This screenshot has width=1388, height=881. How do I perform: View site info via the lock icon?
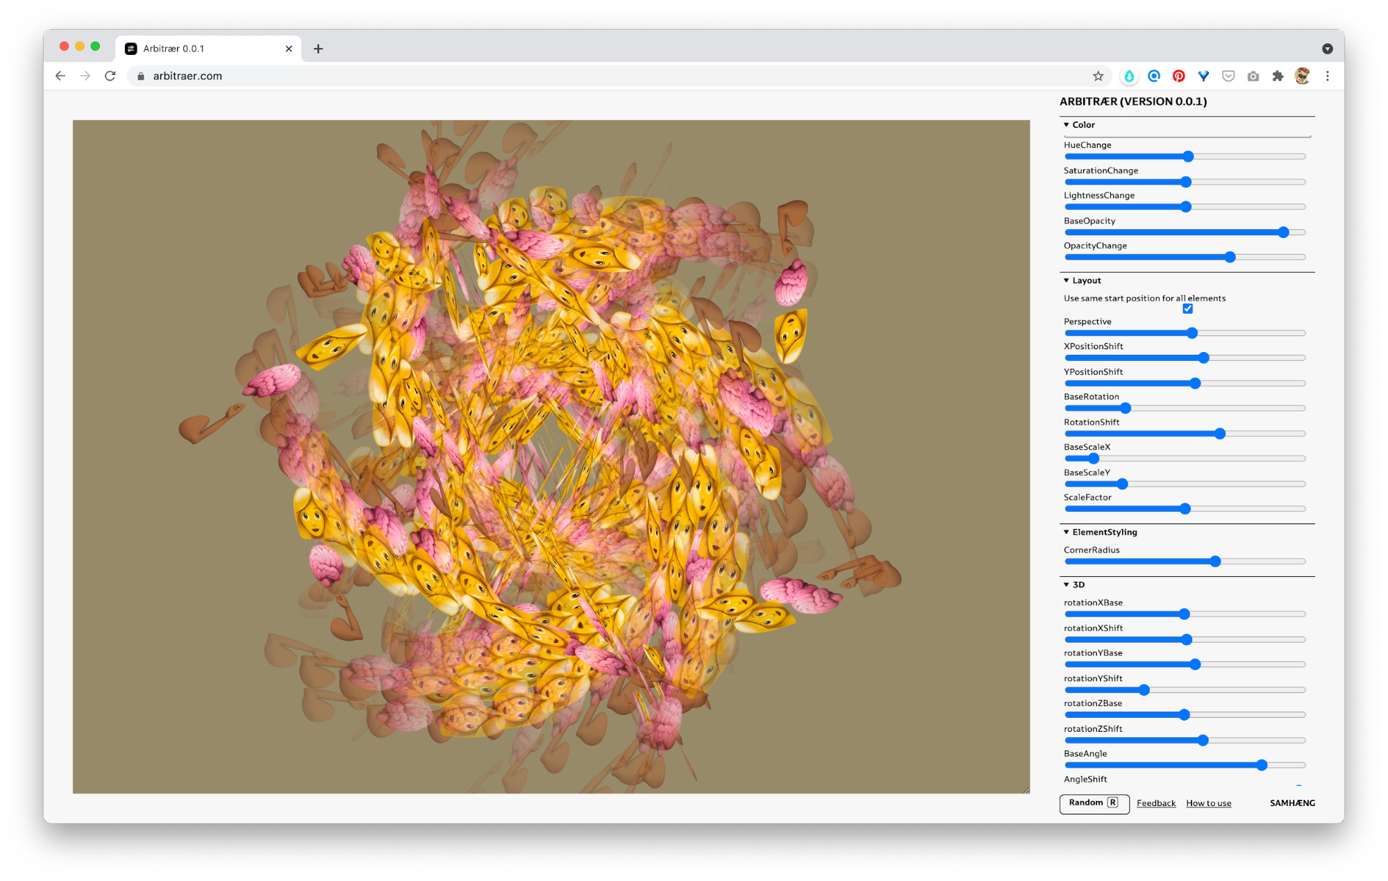click(140, 76)
